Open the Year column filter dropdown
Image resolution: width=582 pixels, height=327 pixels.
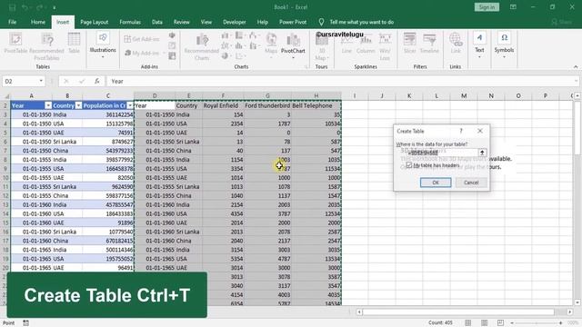click(48, 105)
